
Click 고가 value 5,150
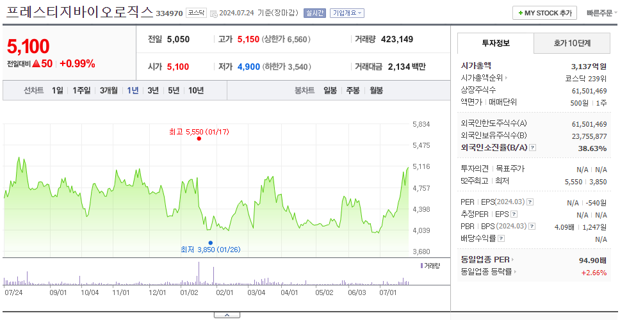249,40
